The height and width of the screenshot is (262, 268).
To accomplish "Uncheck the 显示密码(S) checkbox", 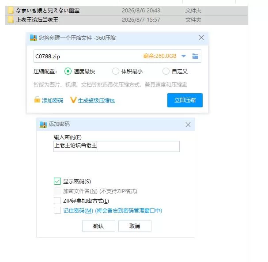I will 57,181.
